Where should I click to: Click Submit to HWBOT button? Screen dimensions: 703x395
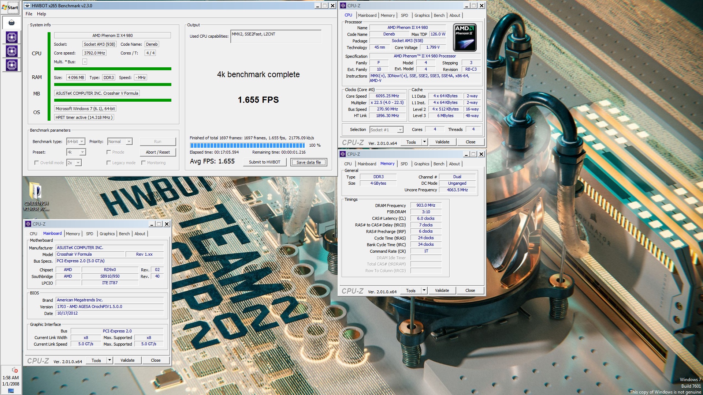pyautogui.click(x=264, y=162)
